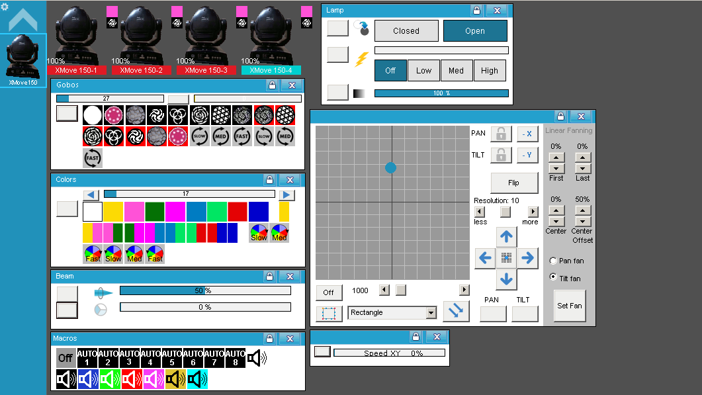This screenshot has height=395, width=702.
Task: Lock the Lamp panel
Action: click(477, 11)
